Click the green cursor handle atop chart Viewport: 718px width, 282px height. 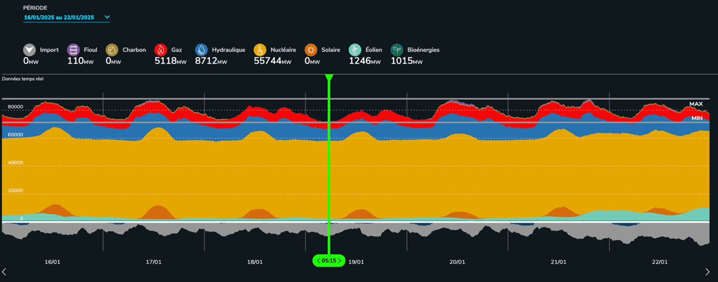pos(328,78)
